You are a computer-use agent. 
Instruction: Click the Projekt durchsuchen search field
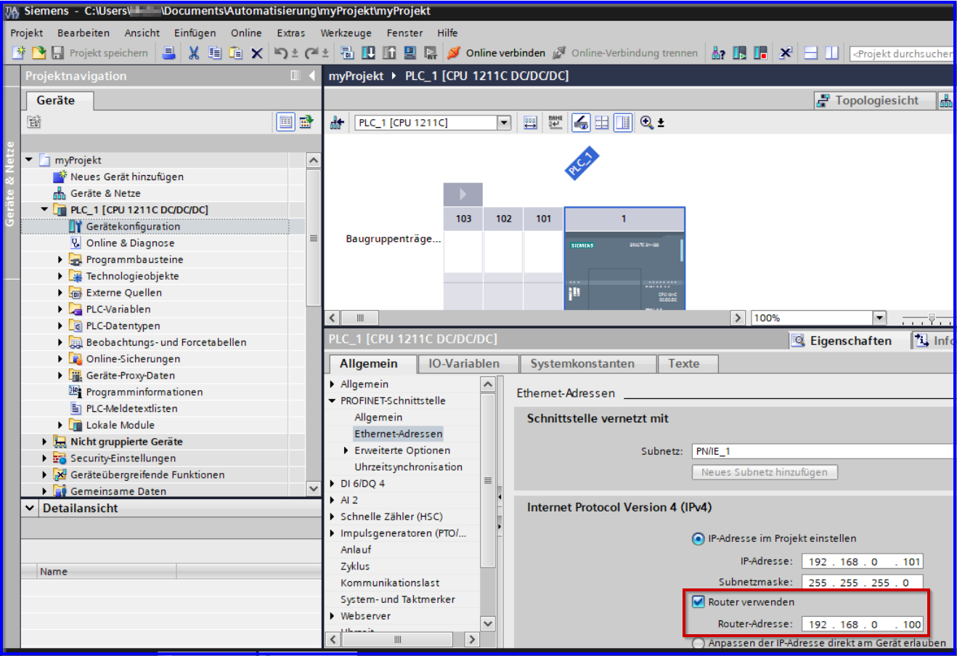point(901,54)
